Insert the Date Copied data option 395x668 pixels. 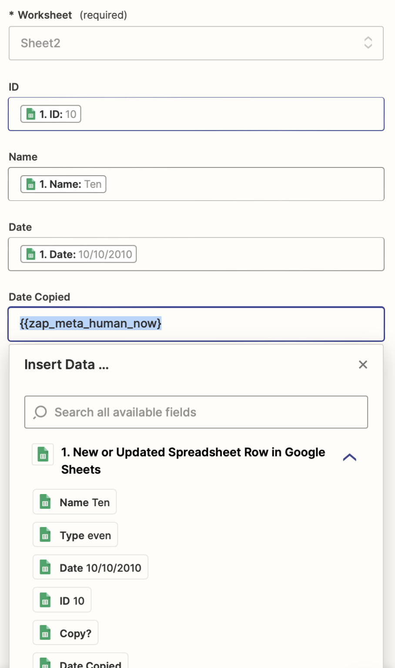pyautogui.click(x=80, y=662)
